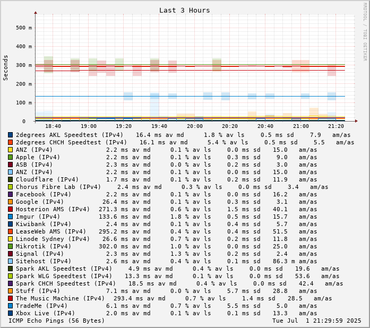Click the 'RRDTOOL / TOBI OETIKER' vertical credit text

coord(365,32)
